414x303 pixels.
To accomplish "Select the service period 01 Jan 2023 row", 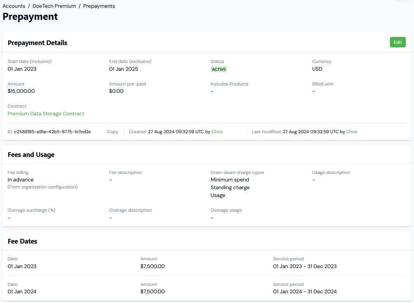I will pos(305,266).
